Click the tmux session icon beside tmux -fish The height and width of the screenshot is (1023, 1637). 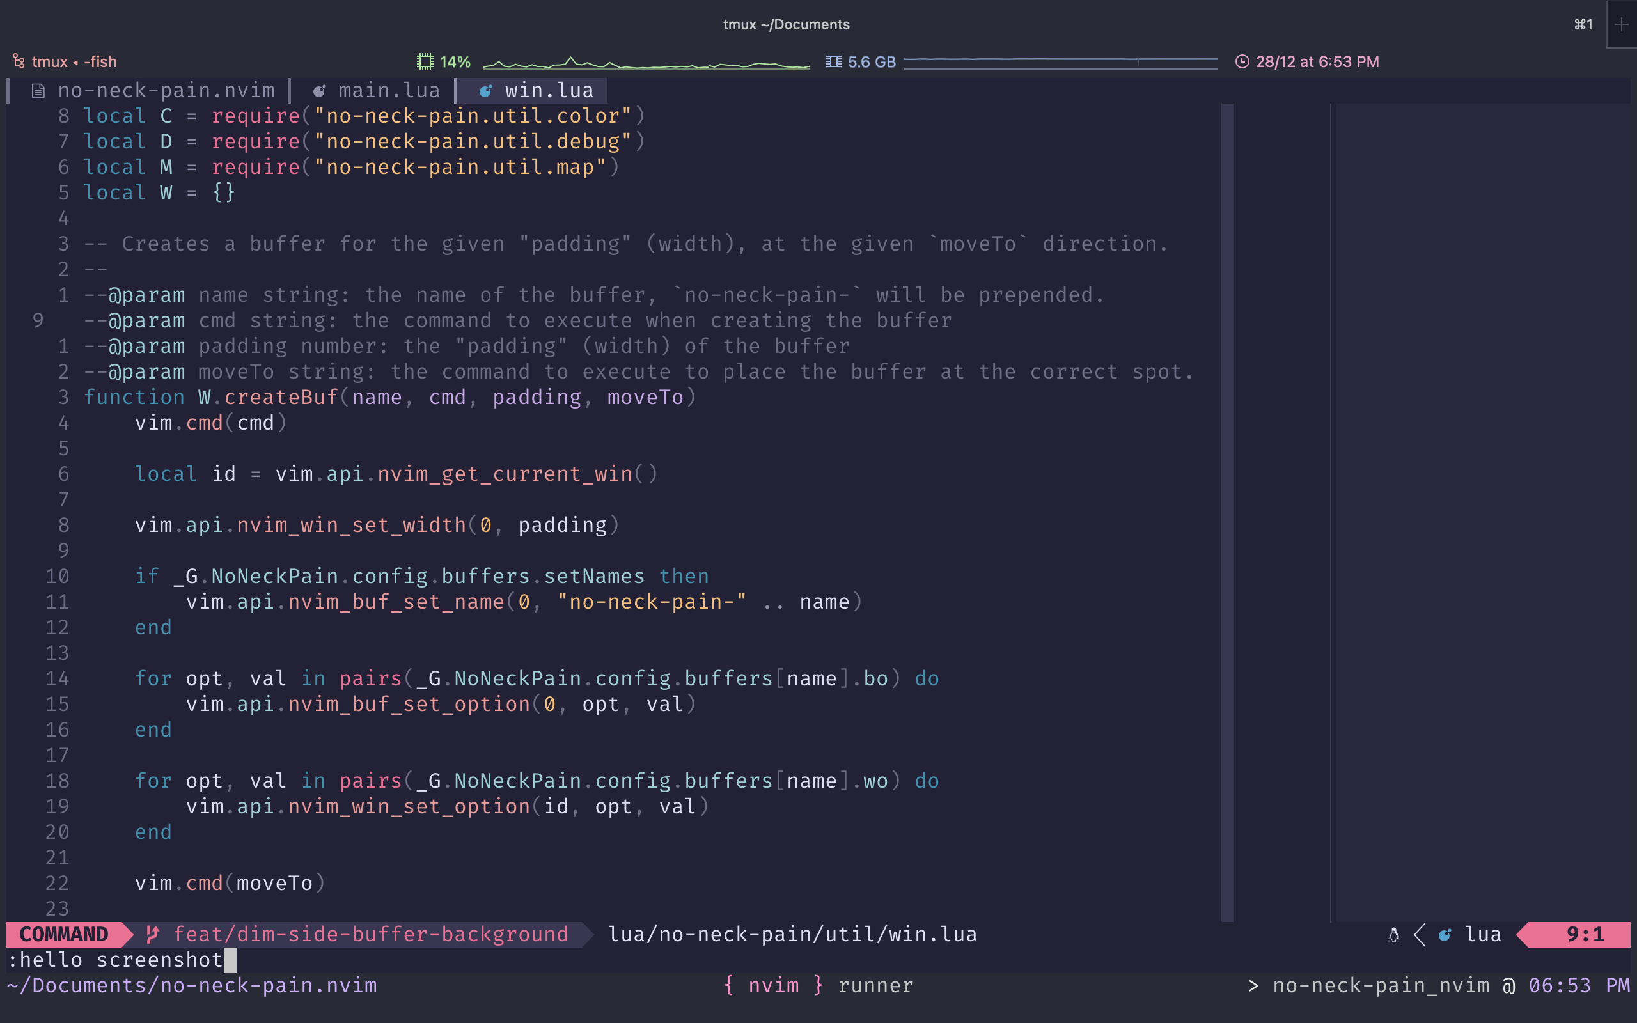pos(19,61)
